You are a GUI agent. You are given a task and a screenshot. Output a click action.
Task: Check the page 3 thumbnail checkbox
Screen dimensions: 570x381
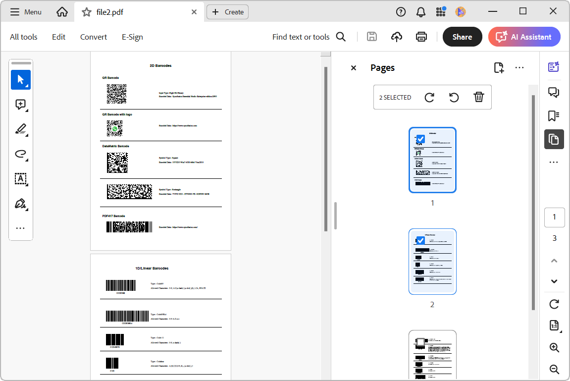pos(420,342)
